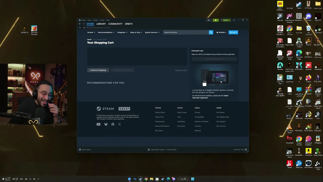Click the ENG language indicator in taskbar

21,179
